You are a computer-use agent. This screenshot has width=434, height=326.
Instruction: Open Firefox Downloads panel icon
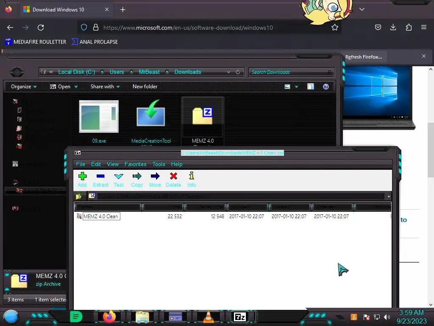(393, 27)
